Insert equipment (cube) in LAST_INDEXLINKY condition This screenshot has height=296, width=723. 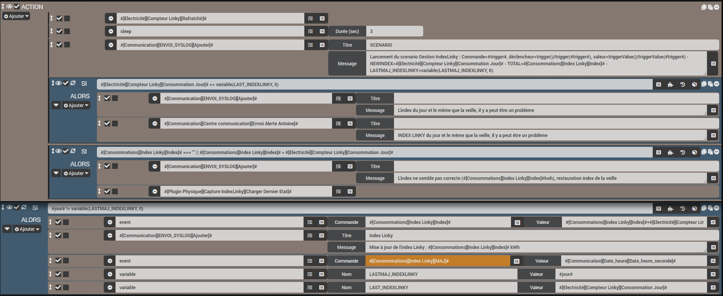[695, 84]
